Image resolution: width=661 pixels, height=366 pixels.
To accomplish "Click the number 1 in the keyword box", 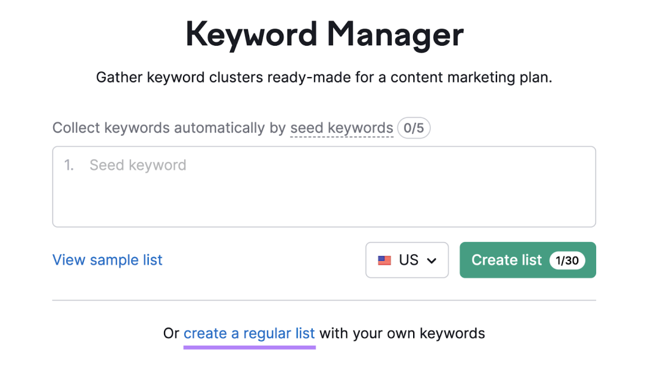I will [69, 165].
